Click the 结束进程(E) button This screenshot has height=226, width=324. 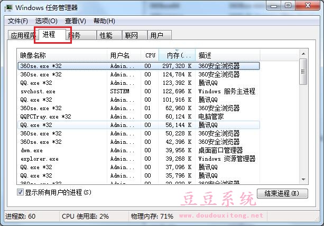282,194
